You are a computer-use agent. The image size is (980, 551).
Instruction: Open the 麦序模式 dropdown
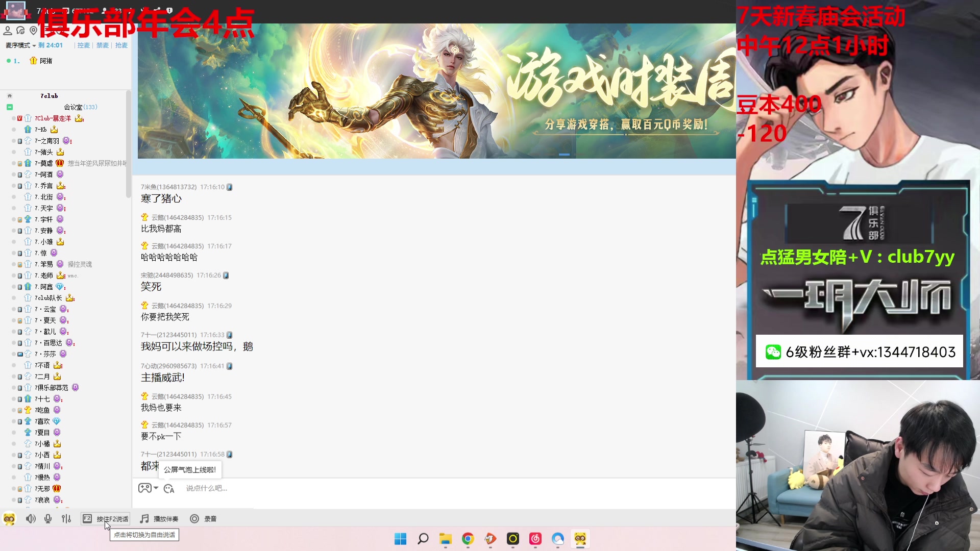[x=21, y=45]
